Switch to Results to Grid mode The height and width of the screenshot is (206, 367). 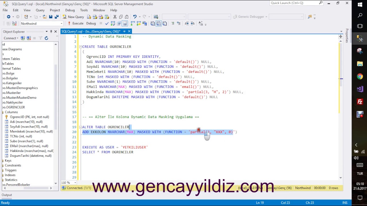[159, 23]
